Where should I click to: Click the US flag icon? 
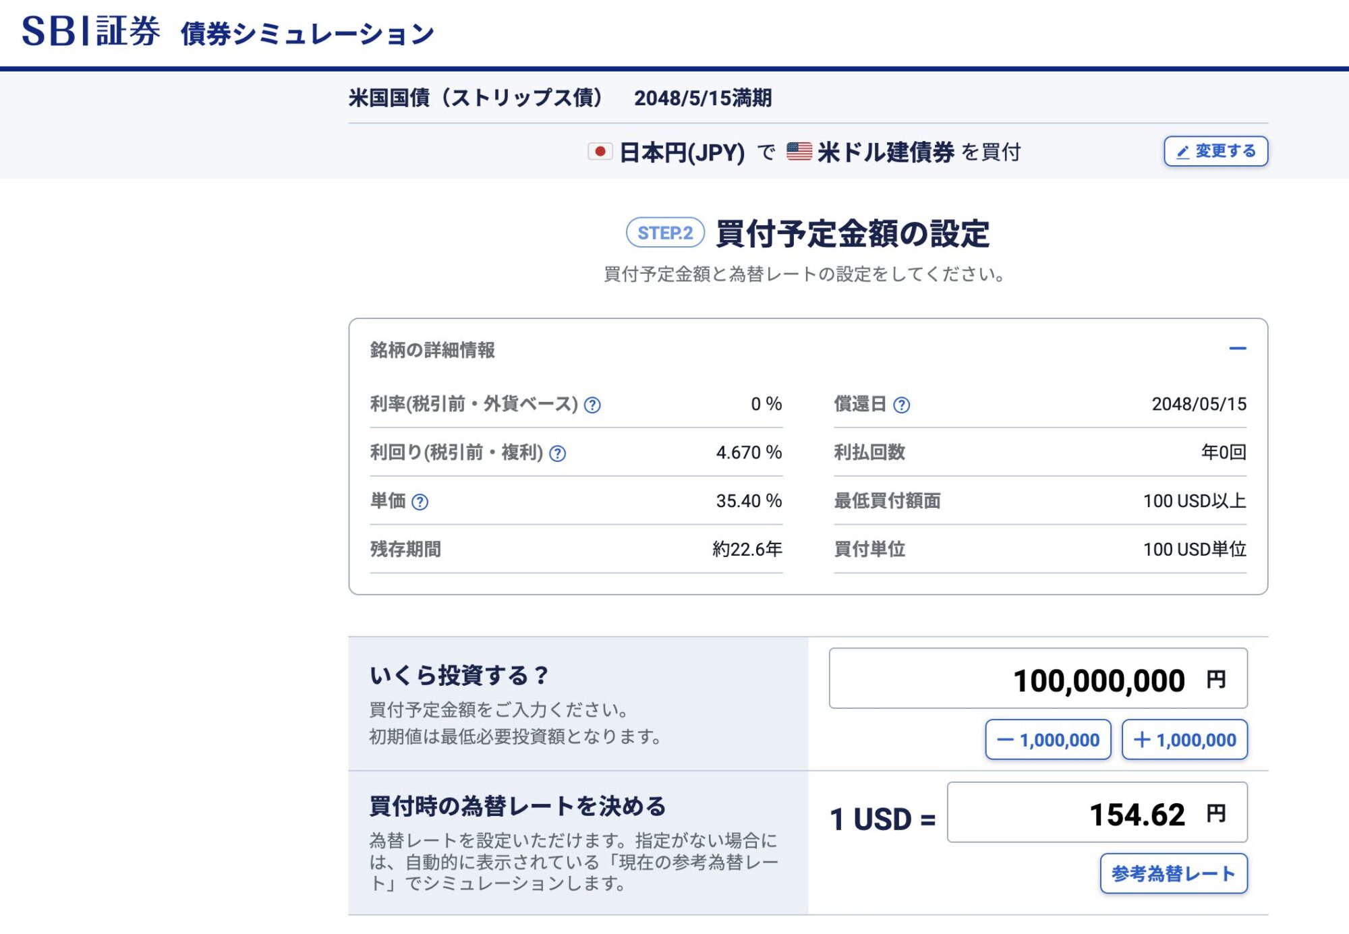(x=799, y=152)
